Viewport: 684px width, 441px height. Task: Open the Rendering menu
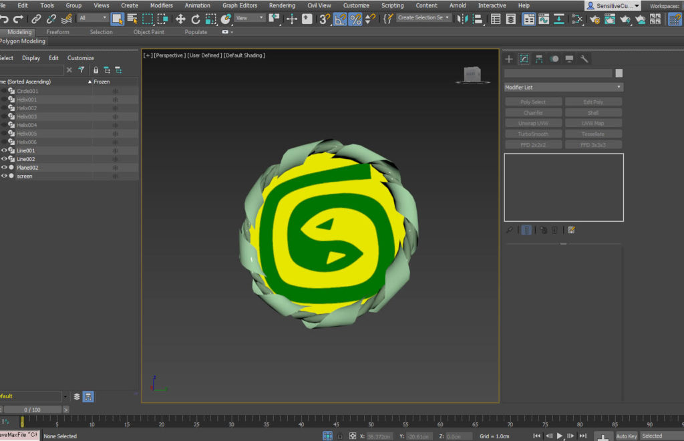click(x=282, y=5)
